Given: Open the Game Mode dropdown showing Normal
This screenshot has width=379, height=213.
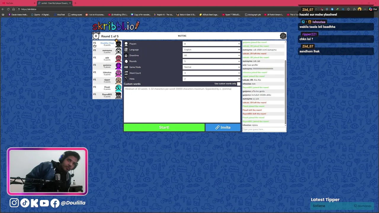Looking at the screenshot, I should (211, 67).
